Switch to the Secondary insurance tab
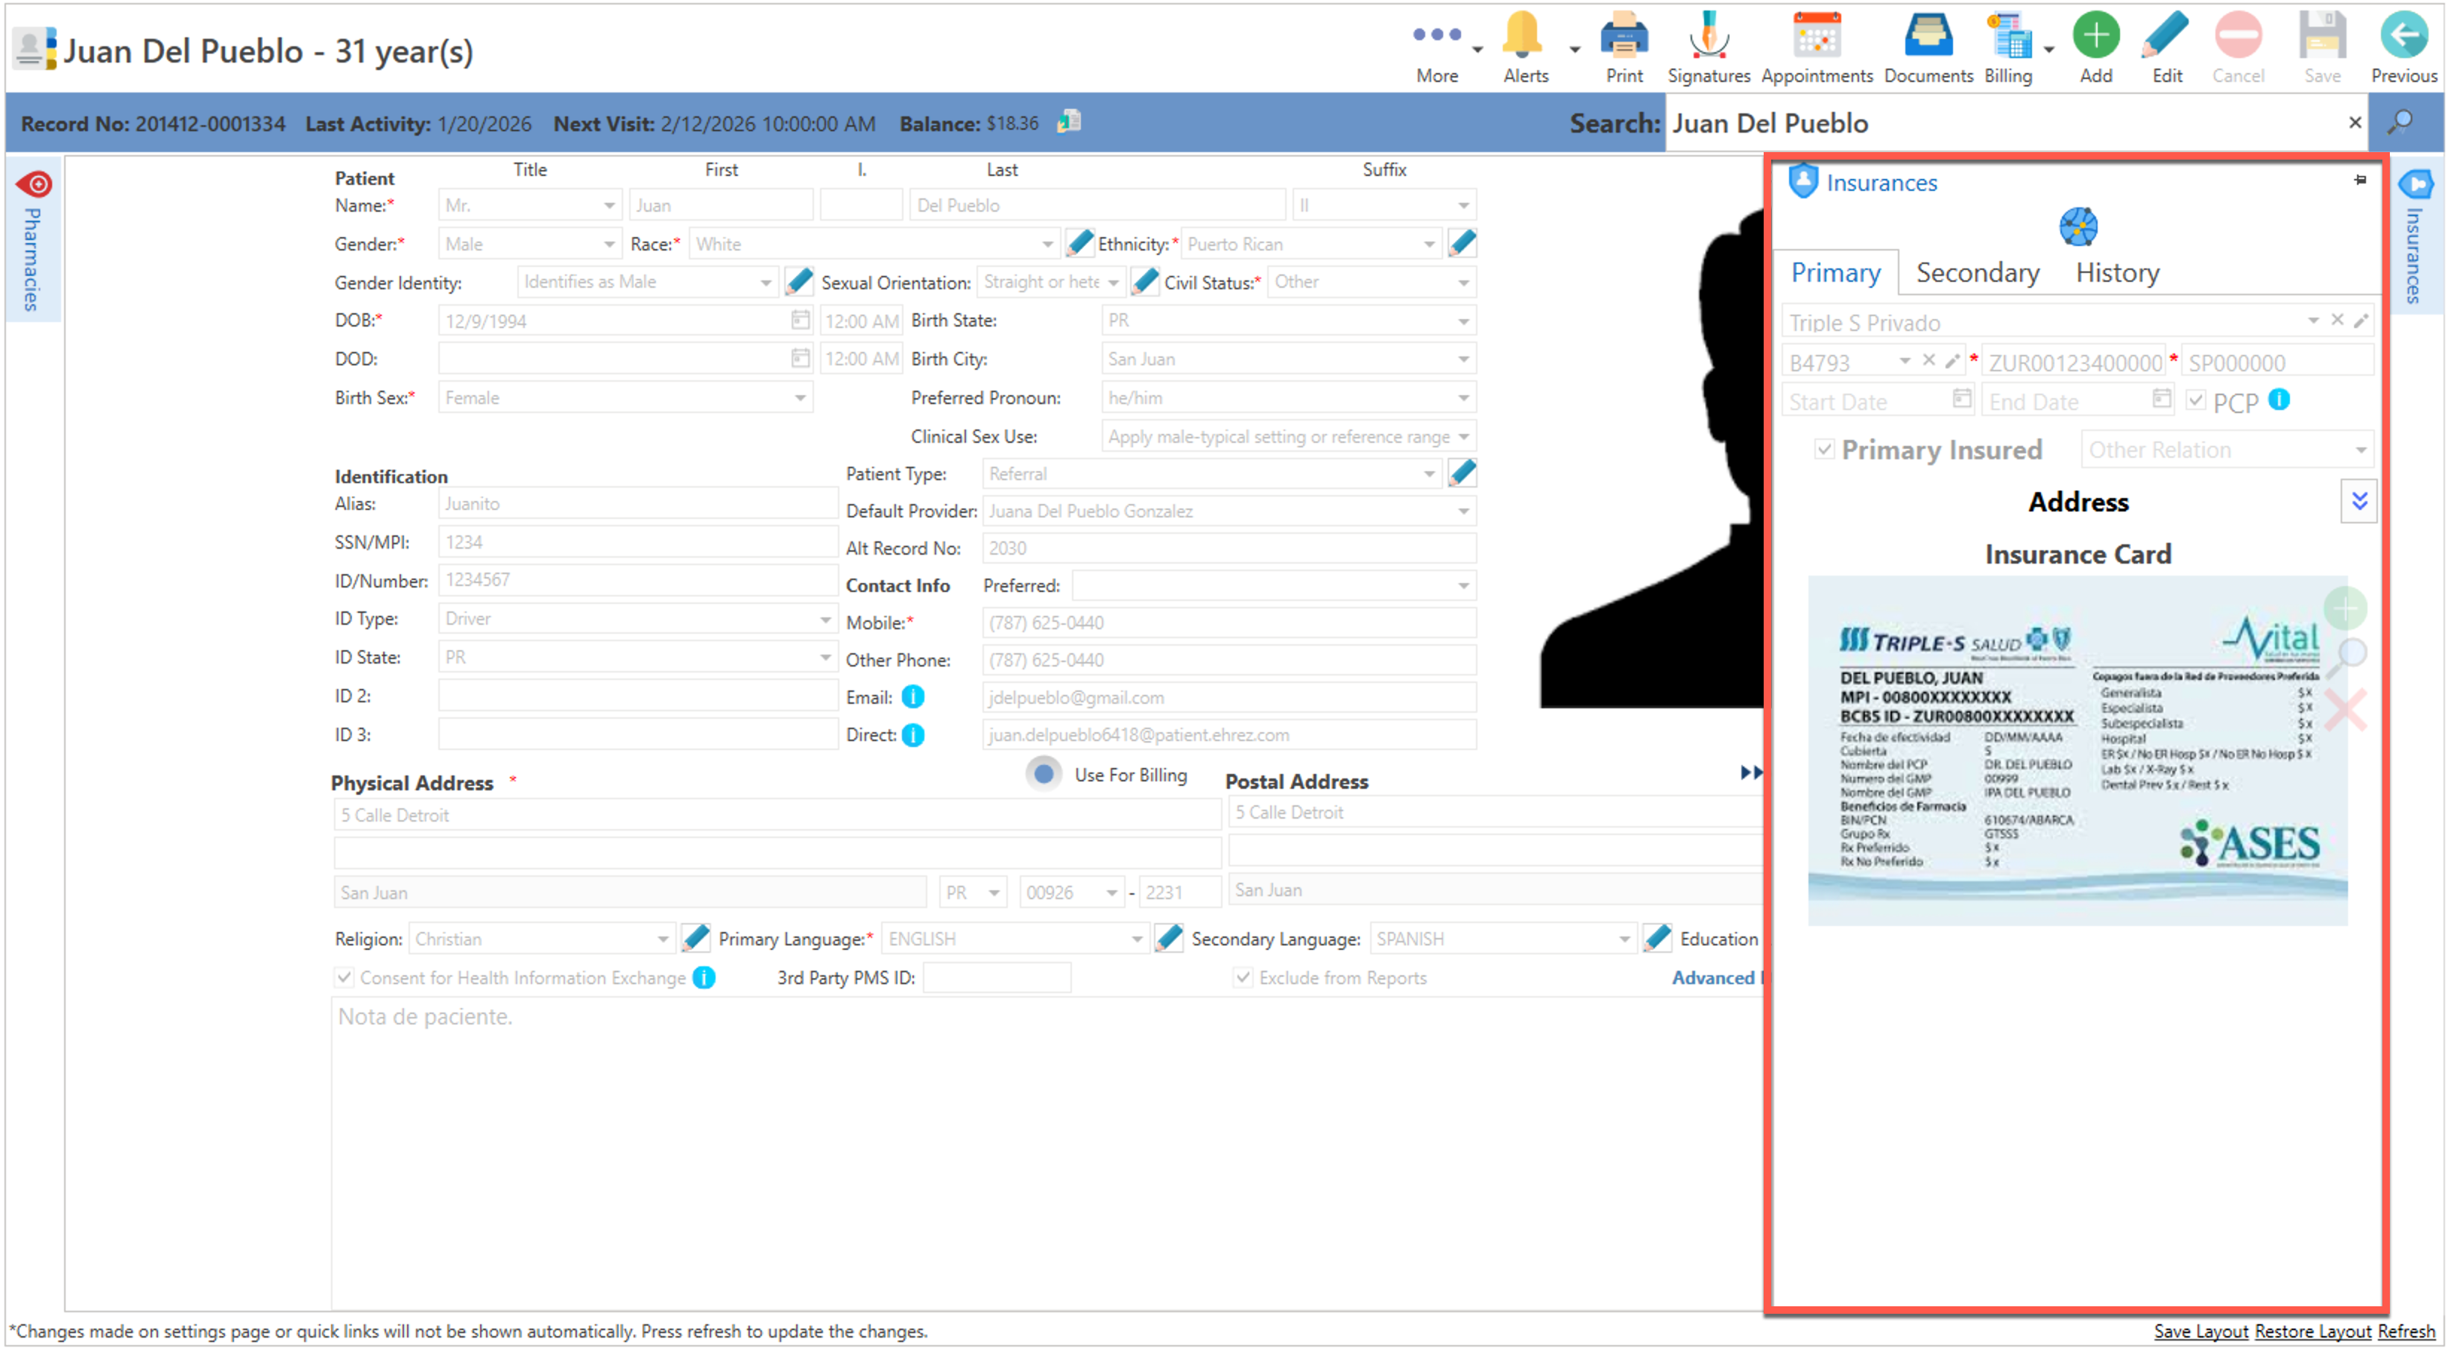Viewport: 2448px width, 1354px height. [1977, 273]
